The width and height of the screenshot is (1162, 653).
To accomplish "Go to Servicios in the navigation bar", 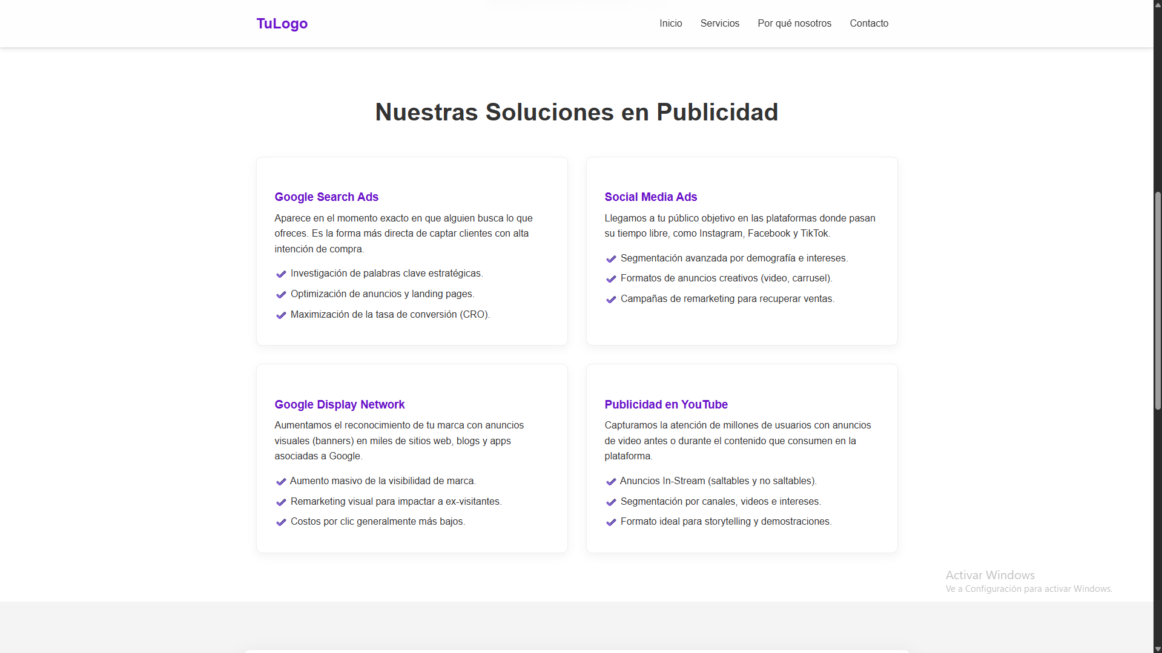I will (719, 24).
